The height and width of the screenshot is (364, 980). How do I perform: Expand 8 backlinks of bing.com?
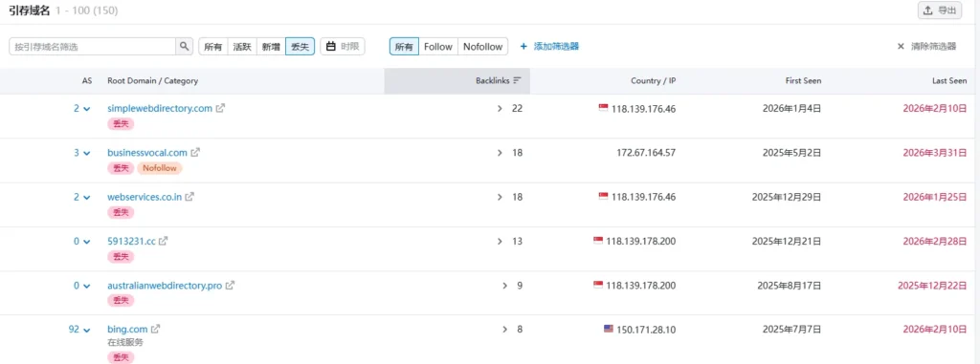coord(505,329)
